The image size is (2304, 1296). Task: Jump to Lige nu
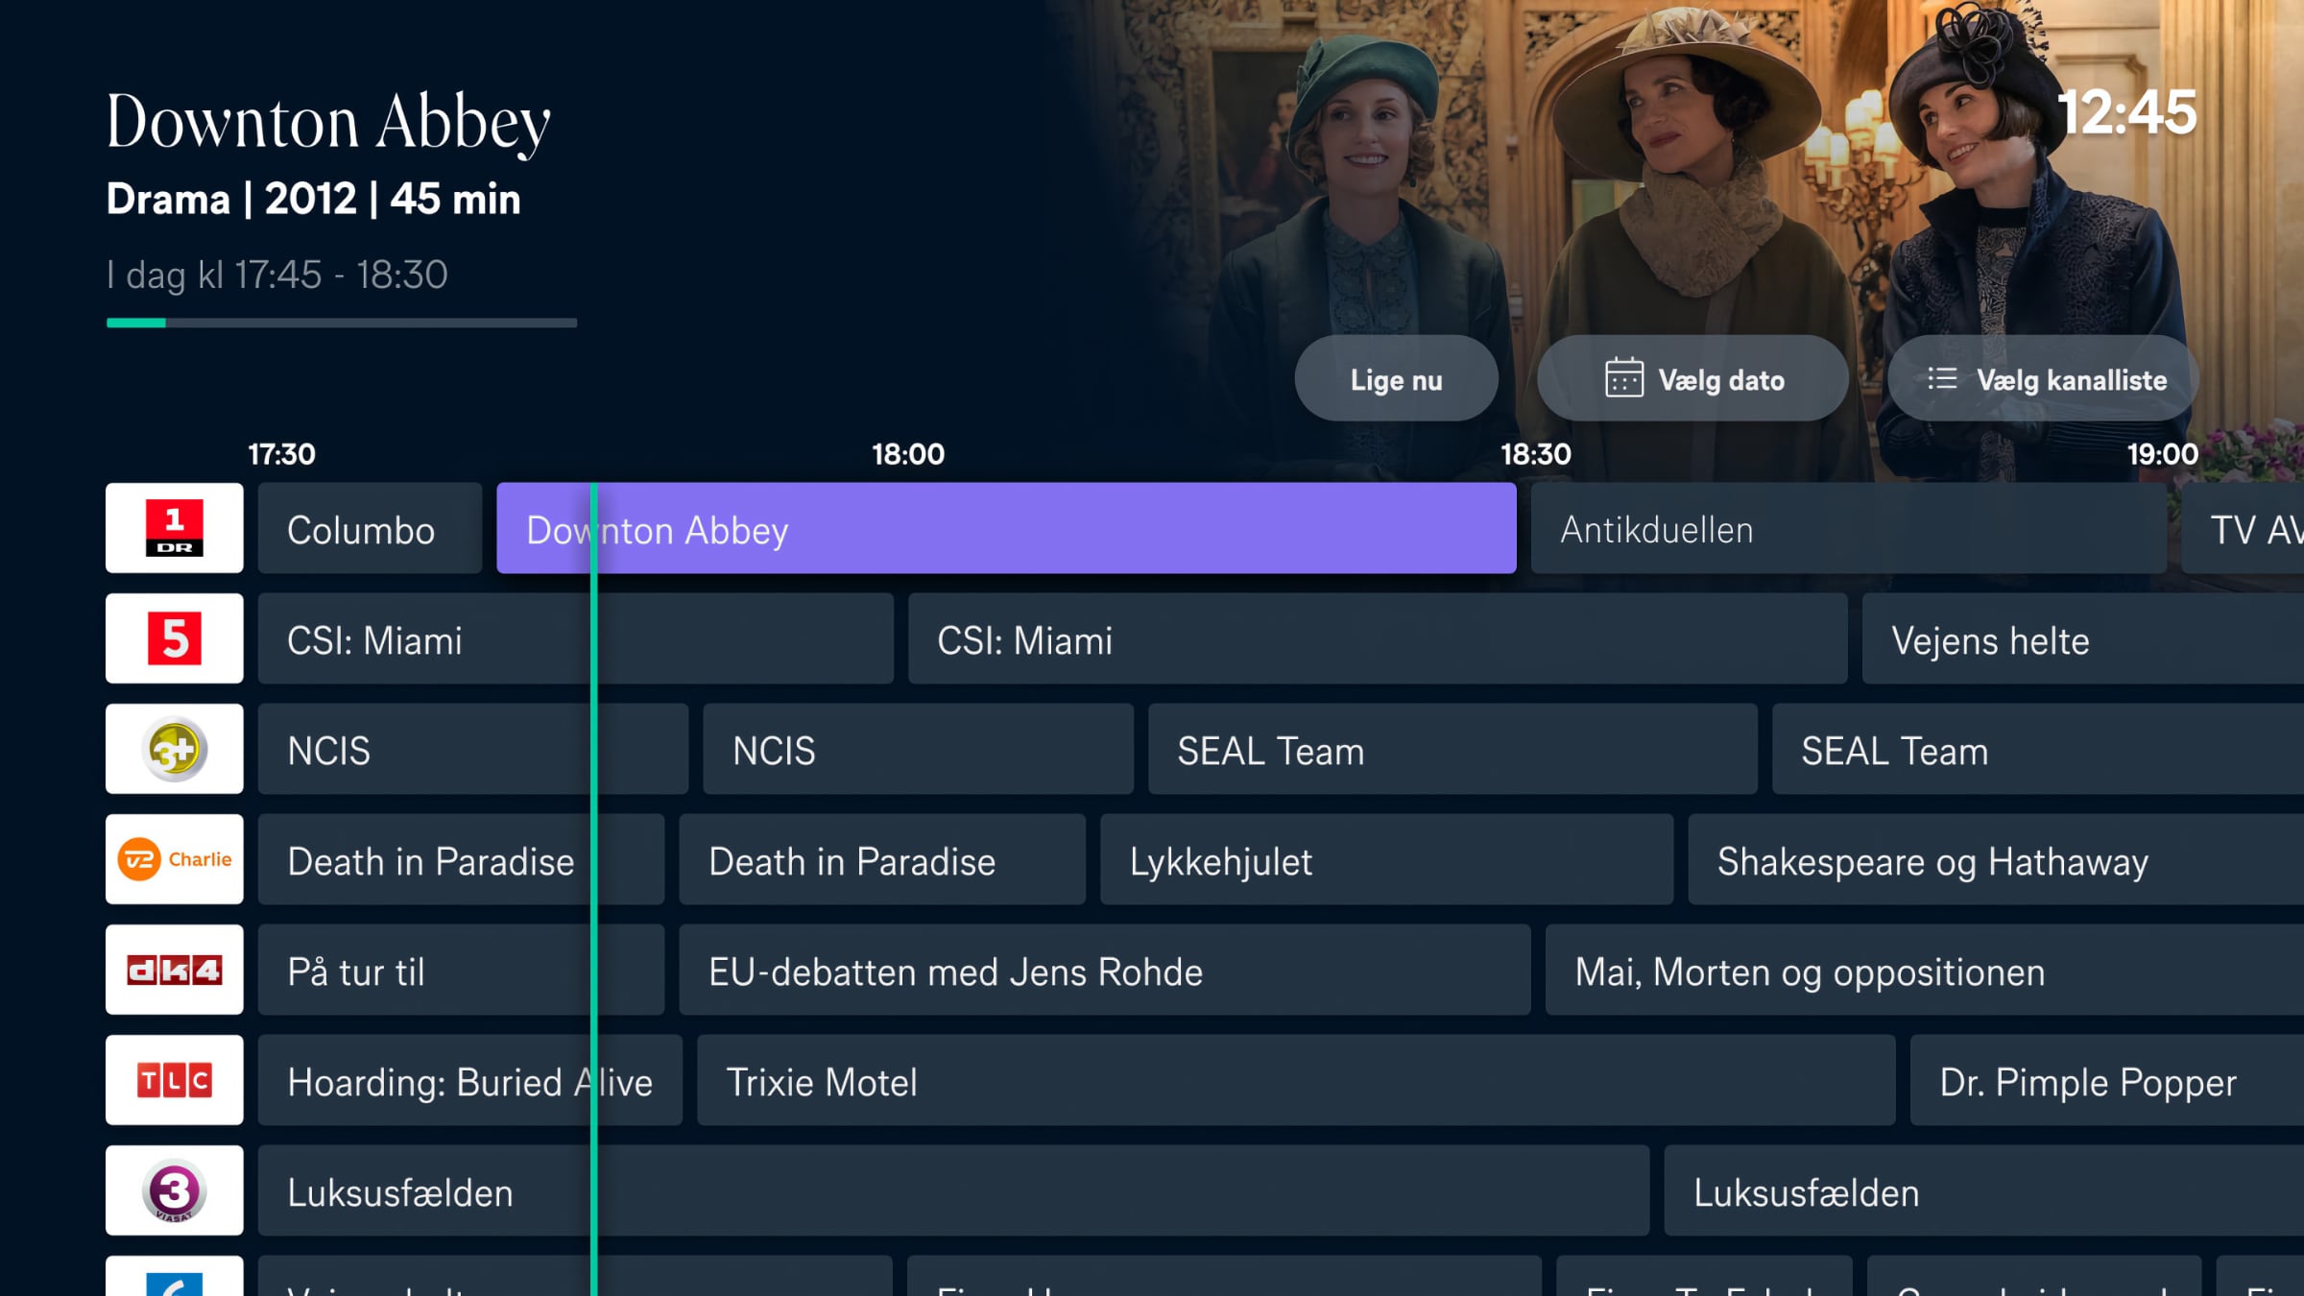click(1396, 378)
